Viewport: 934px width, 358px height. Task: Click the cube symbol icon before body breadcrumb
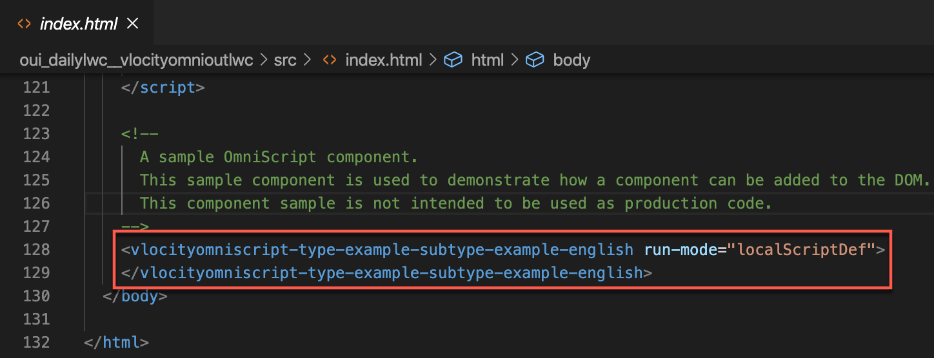tap(535, 60)
